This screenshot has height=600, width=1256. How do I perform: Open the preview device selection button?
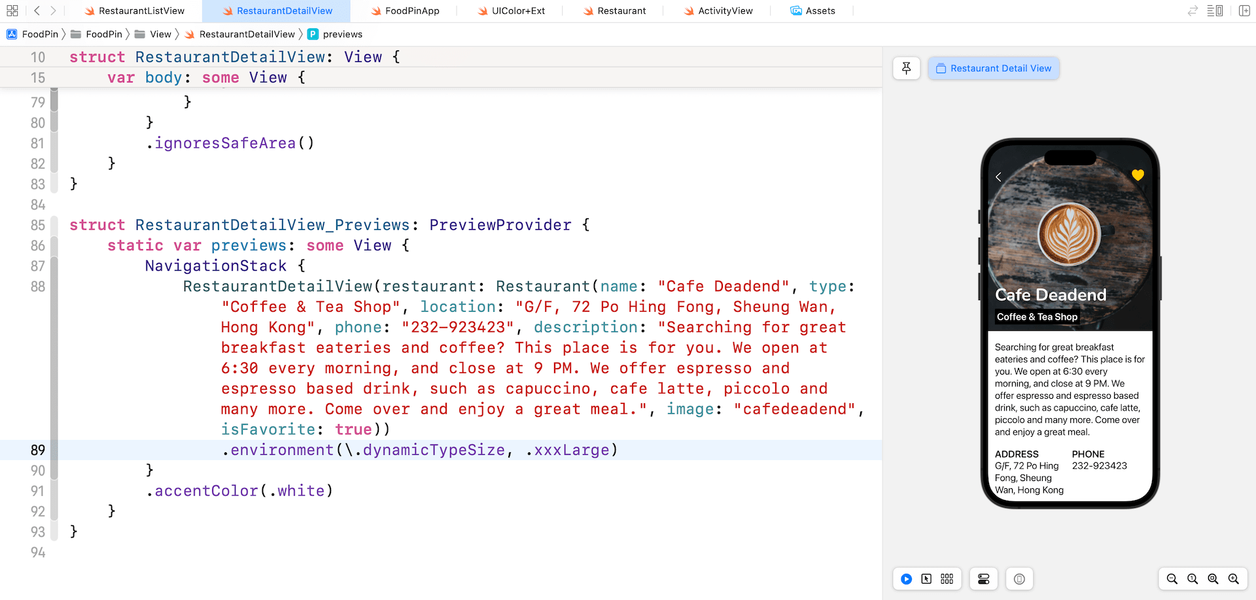tap(1019, 578)
